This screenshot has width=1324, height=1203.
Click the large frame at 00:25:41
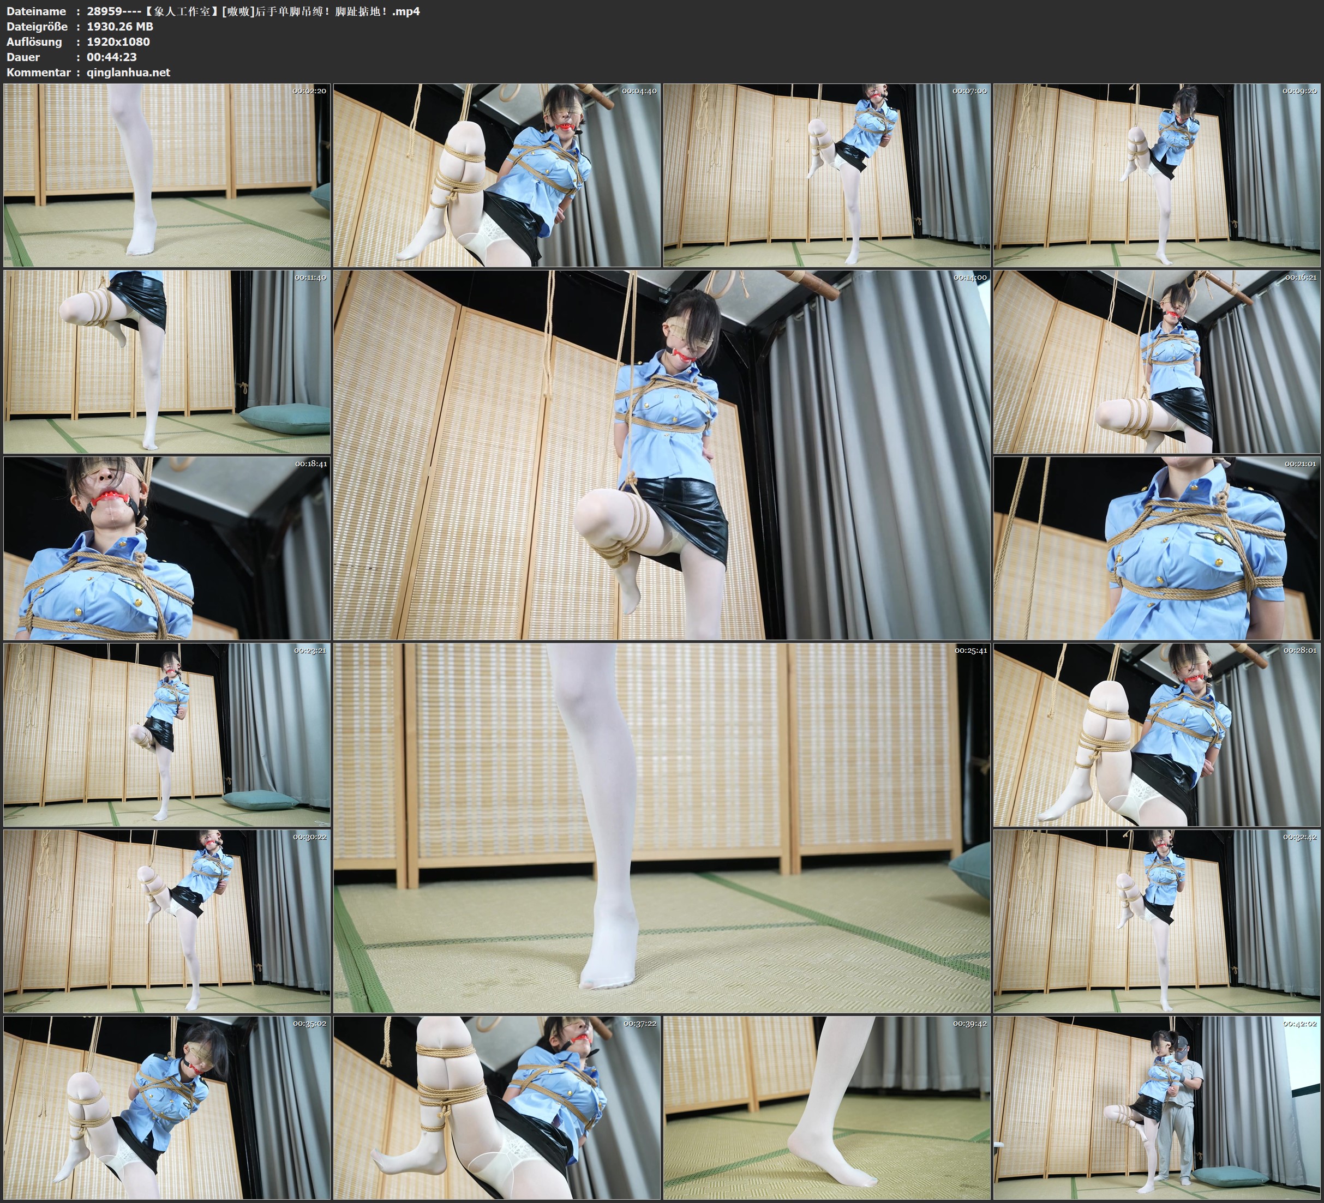[x=661, y=827]
